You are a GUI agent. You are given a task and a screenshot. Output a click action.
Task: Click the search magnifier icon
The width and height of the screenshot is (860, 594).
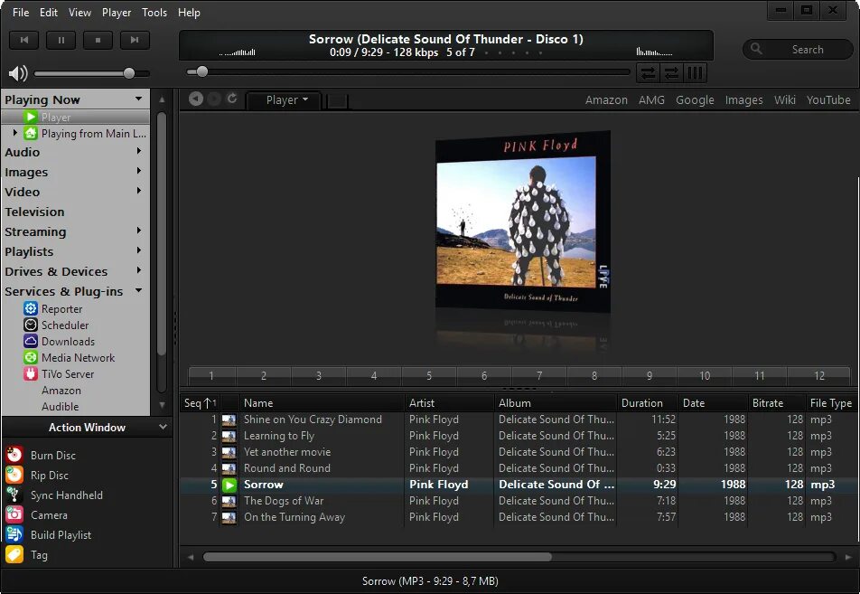(x=756, y=49)
